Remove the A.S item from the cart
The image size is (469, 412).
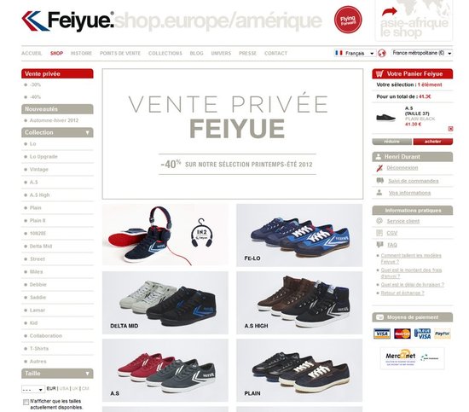(450, 129)
